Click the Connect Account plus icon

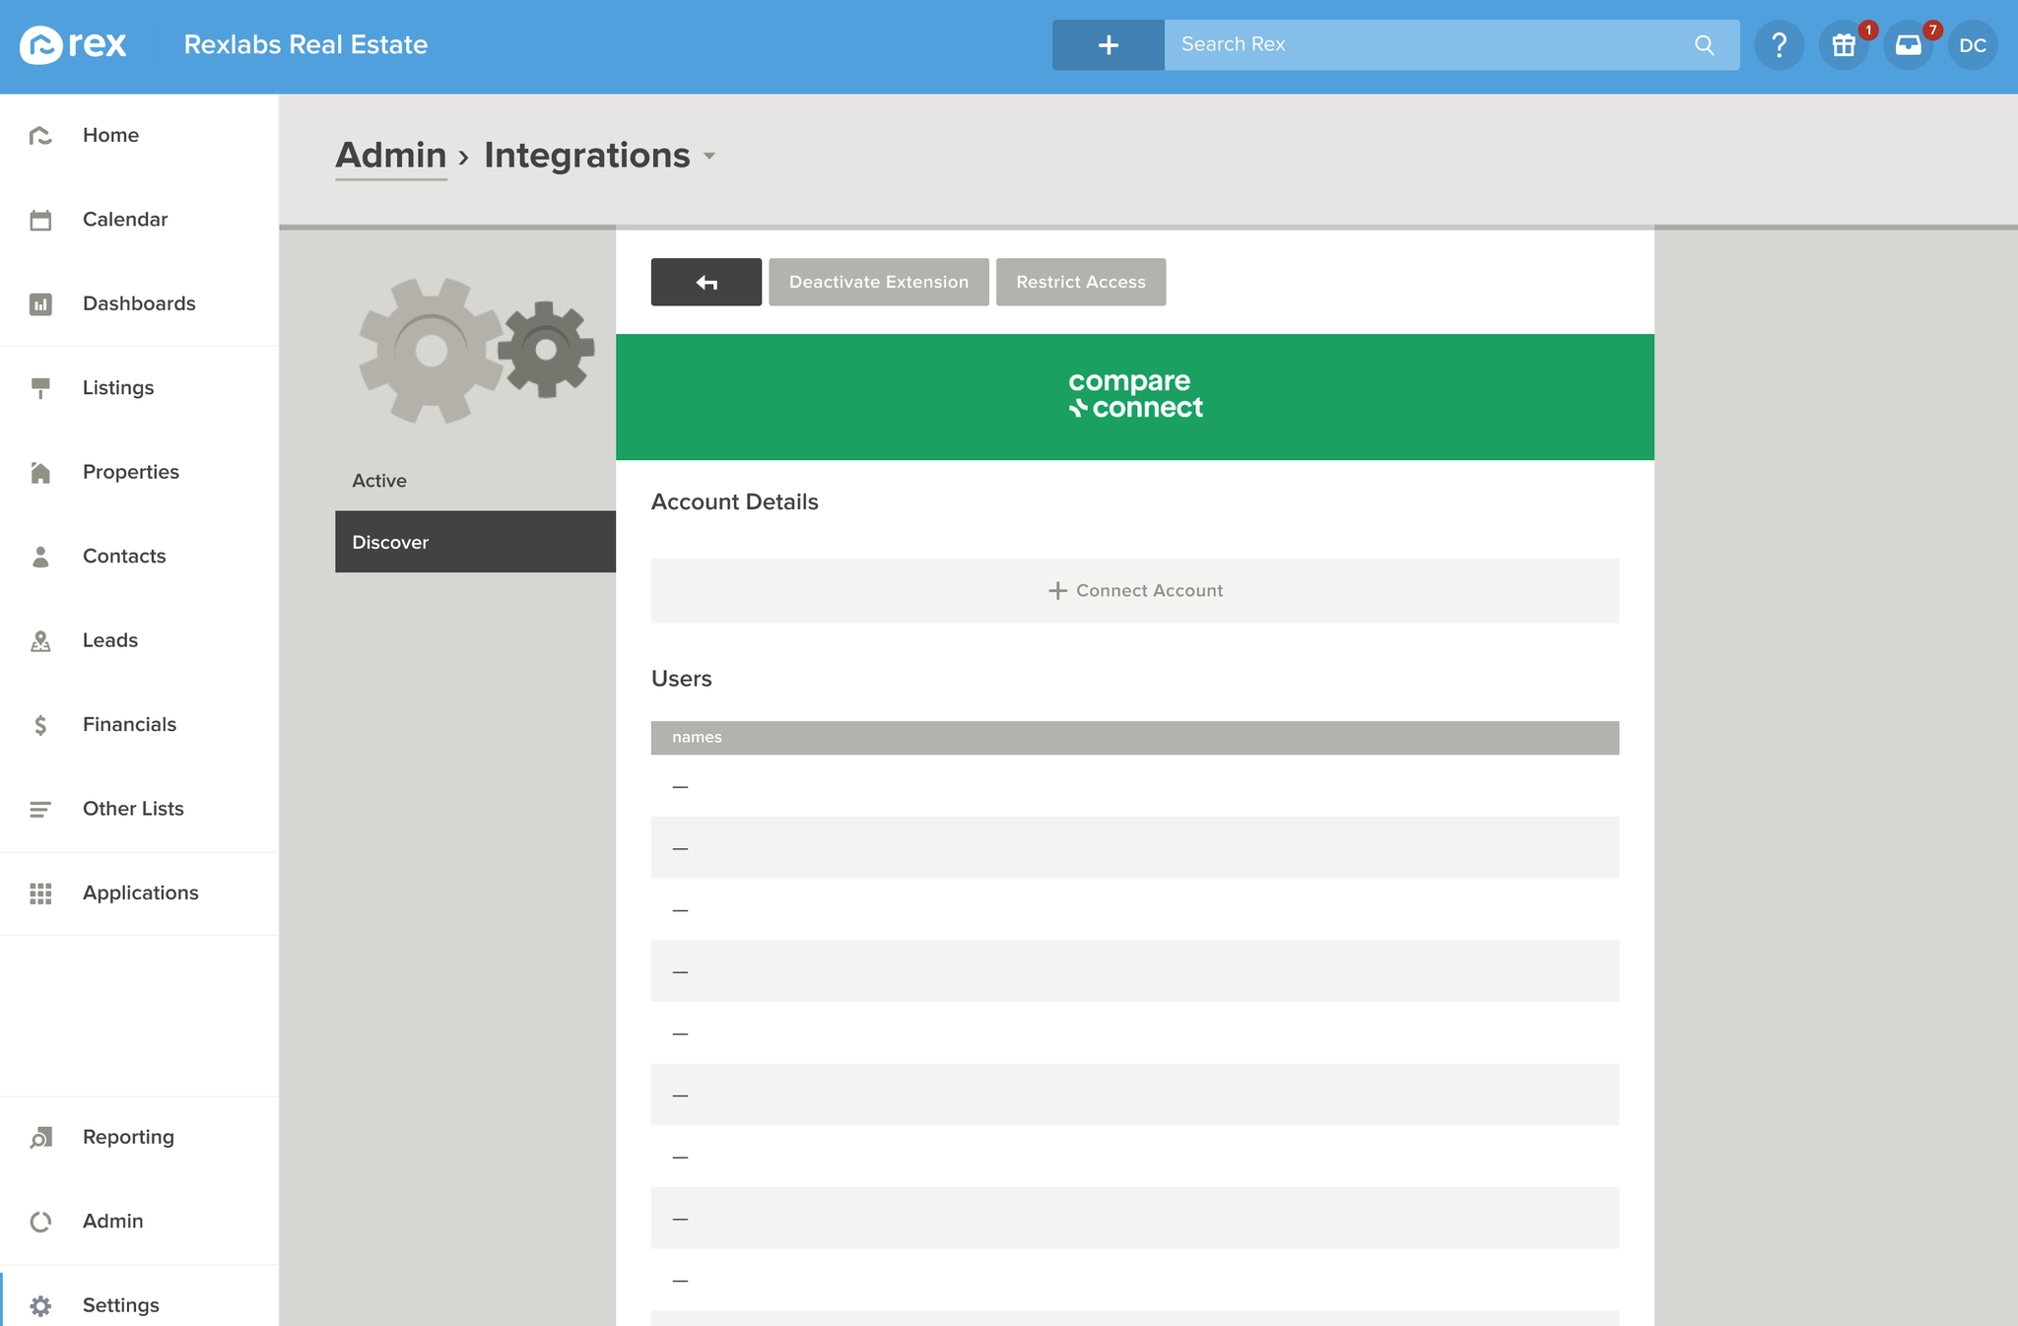coord(1057,591)
